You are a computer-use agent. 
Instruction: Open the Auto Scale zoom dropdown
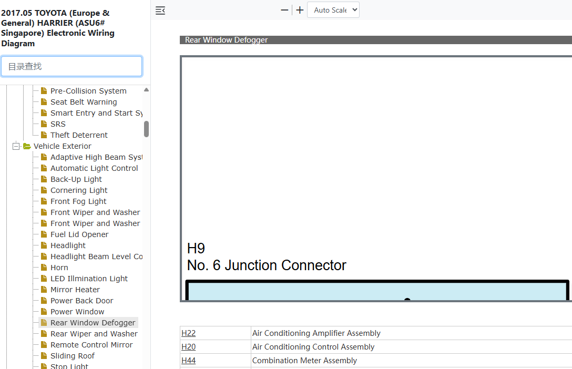pos(333,10)
